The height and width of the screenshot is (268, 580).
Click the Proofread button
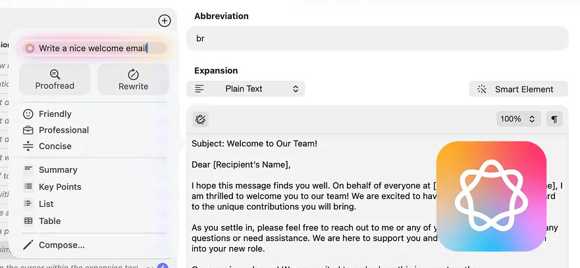[55, 79]
